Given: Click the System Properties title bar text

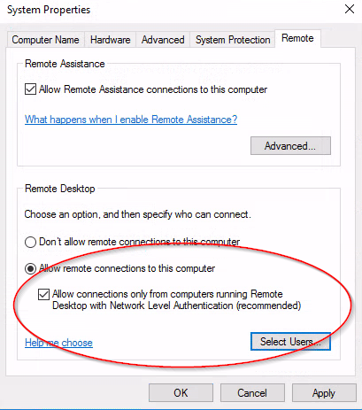Looking at the screenshot, I should (49, 10).
